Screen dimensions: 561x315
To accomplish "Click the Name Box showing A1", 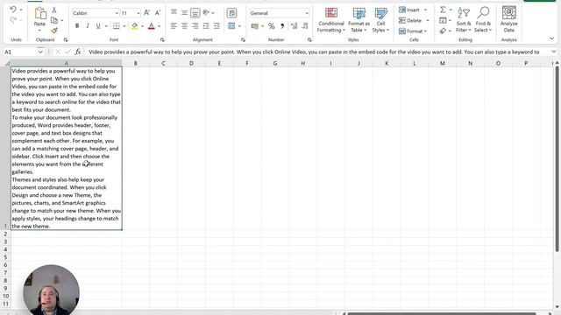I will (19, 52).
